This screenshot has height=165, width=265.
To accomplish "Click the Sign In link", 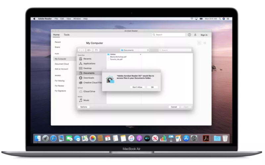I will tap(204, 35).
